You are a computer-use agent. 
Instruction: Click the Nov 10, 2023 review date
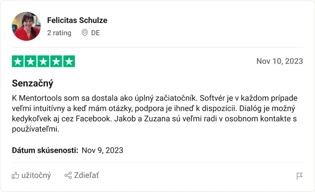coord(279,61)
